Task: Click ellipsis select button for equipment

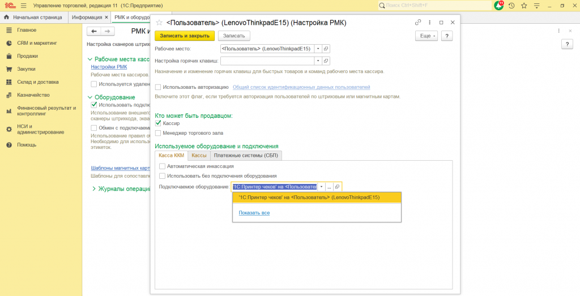Action: [329, 187]
